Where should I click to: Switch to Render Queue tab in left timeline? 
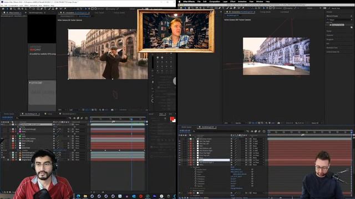9,114
